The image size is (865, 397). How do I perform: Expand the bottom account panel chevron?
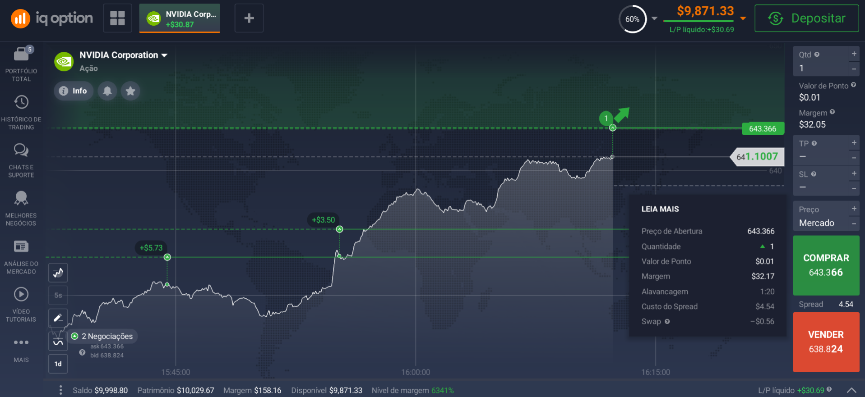(851, 390)
